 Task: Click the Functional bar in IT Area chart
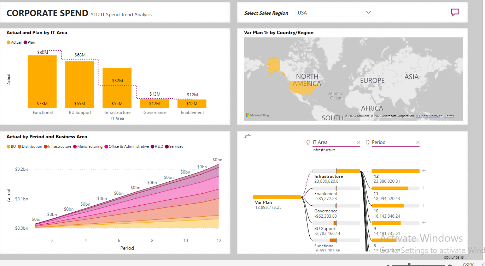point(42,81)
